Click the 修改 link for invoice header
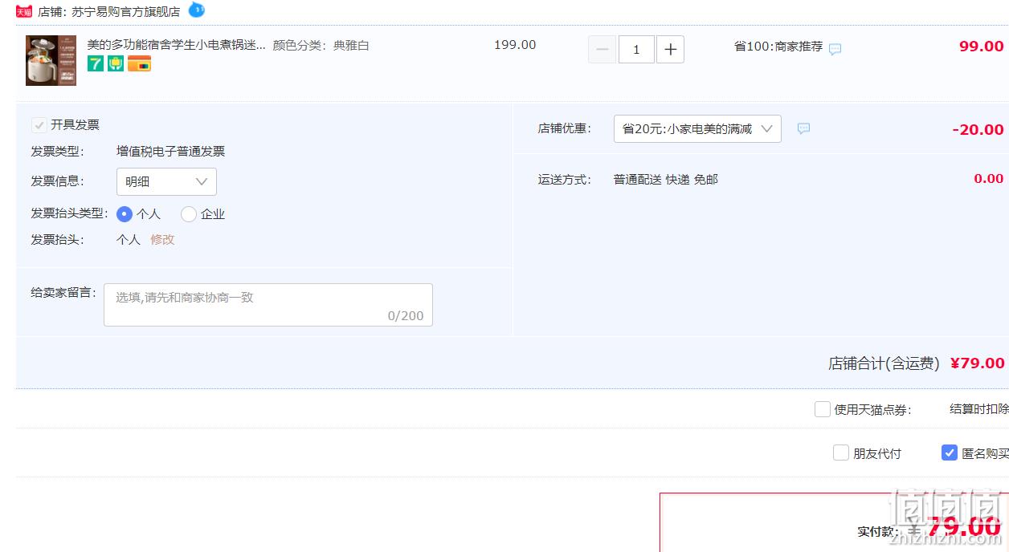 [162, 240]
